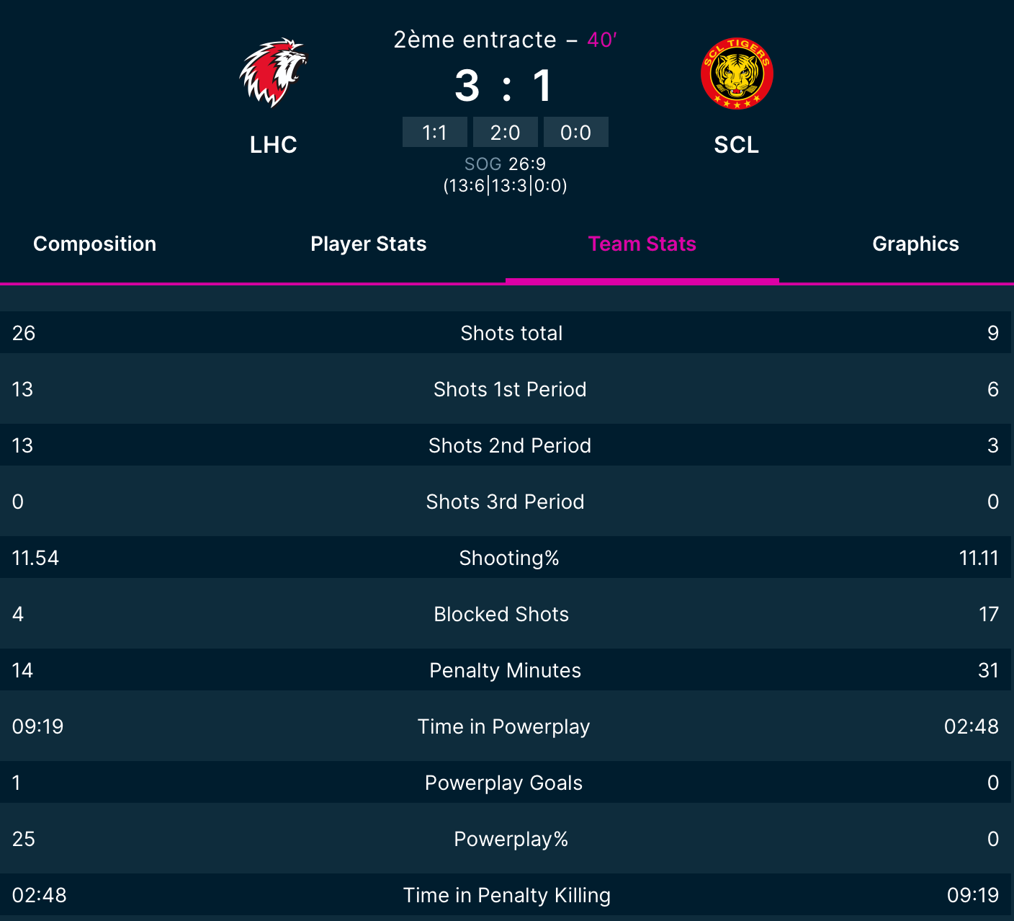The image size is (1014, 921).
Task: Select the first period score 1:1
Action: click(x=435, y=132)
